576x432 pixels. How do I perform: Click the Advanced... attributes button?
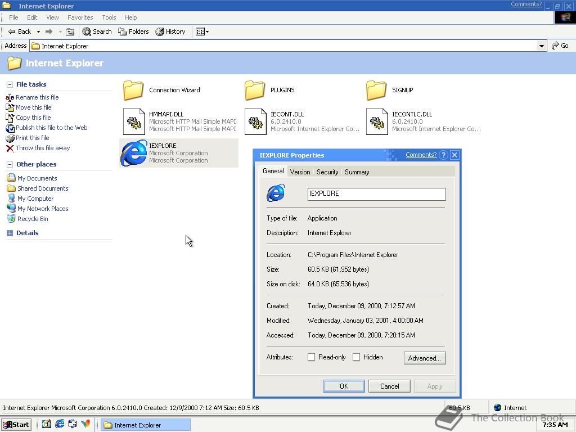[425, 358]
